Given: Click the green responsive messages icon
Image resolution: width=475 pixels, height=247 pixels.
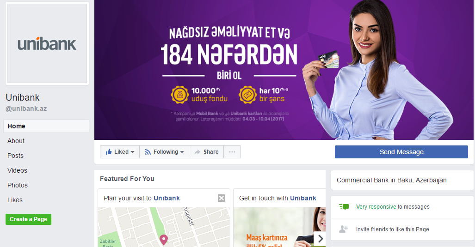Looking at the screenshot, I should click(x=344, y=207).
